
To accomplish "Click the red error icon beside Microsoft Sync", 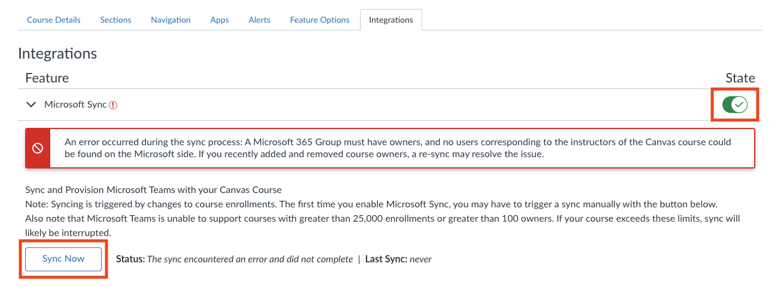I will click(x=113, y=105).
